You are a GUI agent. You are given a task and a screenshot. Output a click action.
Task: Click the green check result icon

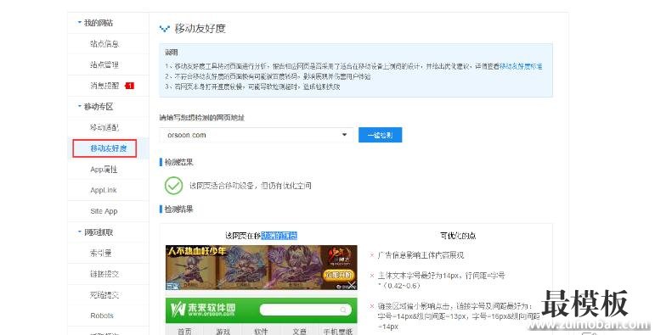click(173, 186)
